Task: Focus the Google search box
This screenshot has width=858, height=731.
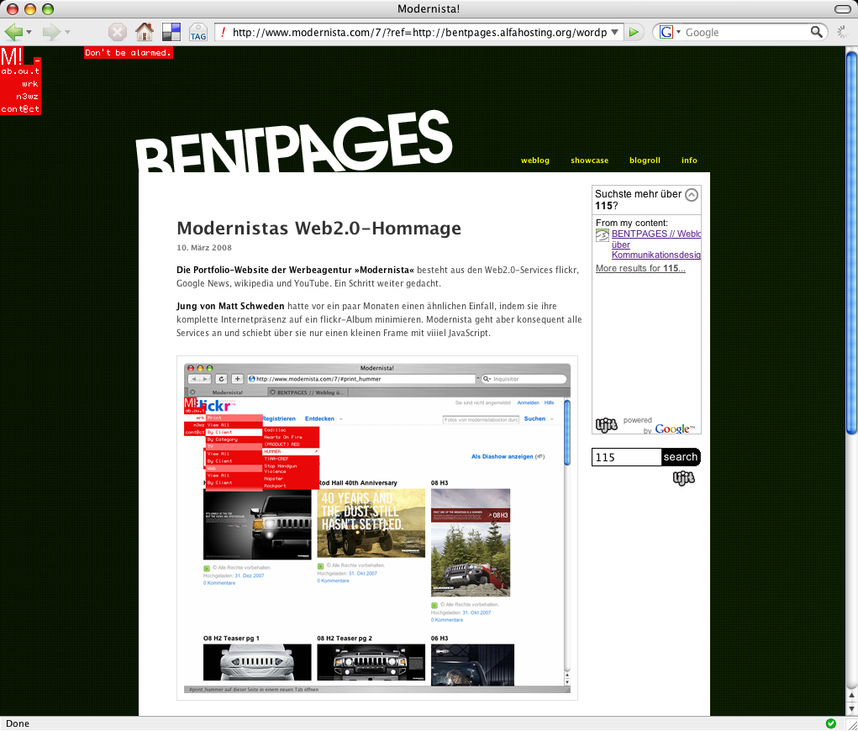Action: click(746, 32)
